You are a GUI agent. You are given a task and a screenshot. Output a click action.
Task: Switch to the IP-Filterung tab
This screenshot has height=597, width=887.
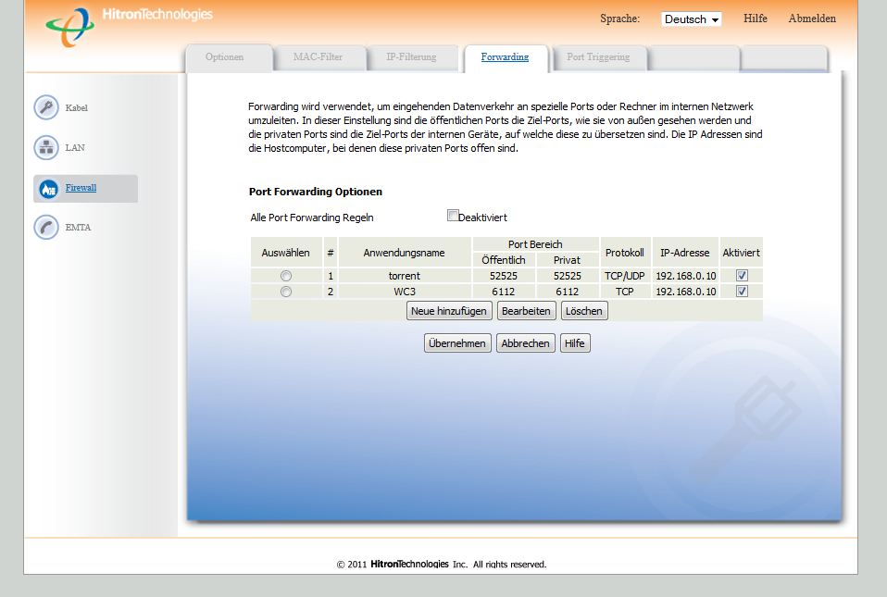(411, 57)
